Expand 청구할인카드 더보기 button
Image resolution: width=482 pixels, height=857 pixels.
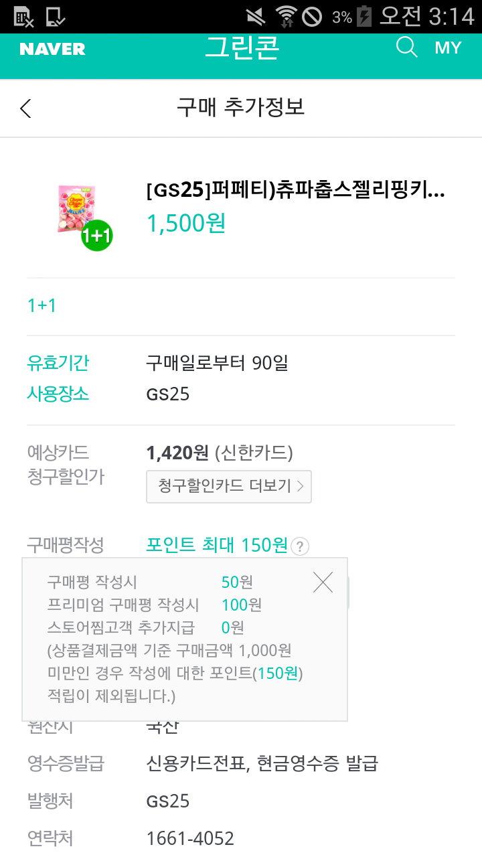tap(229, 486)
